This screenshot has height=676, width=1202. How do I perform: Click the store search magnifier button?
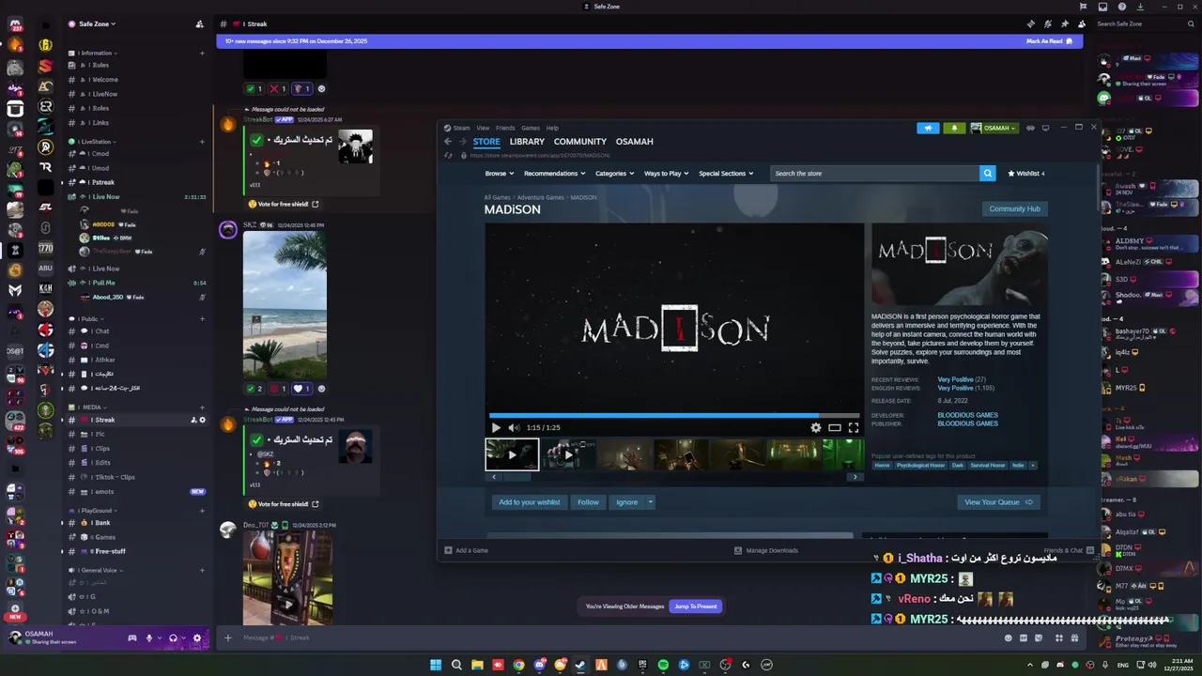tap(987, 174)
